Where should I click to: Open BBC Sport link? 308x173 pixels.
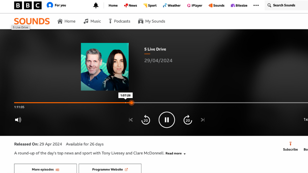pyautogui.click(x=150, y=5)
